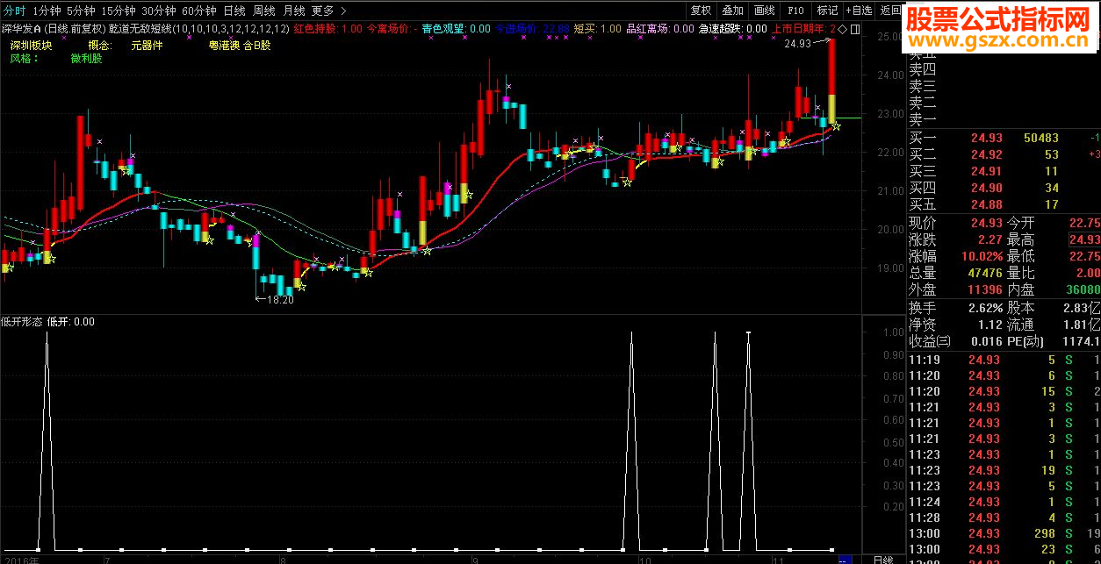Click the 买三 bid row
1101x564 pixels.
coord(1004,171)
